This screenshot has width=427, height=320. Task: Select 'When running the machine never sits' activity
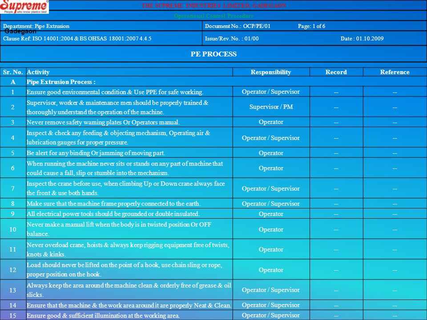click(x=129, y=168)
